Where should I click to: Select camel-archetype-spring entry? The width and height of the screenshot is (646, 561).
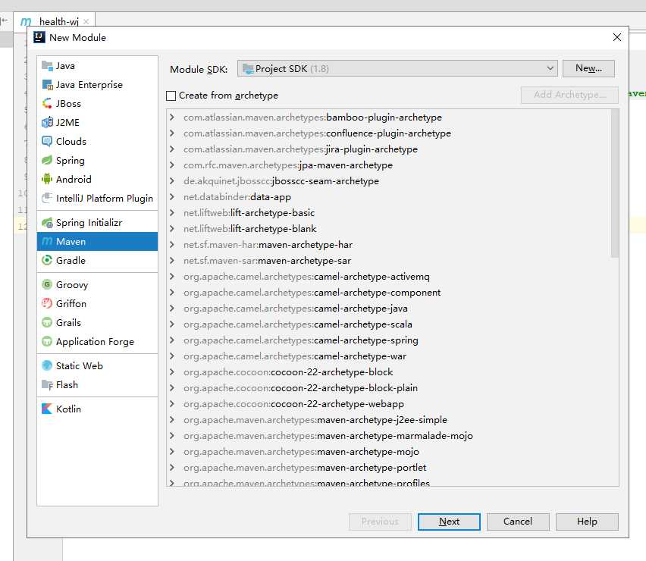coord(301,340)
